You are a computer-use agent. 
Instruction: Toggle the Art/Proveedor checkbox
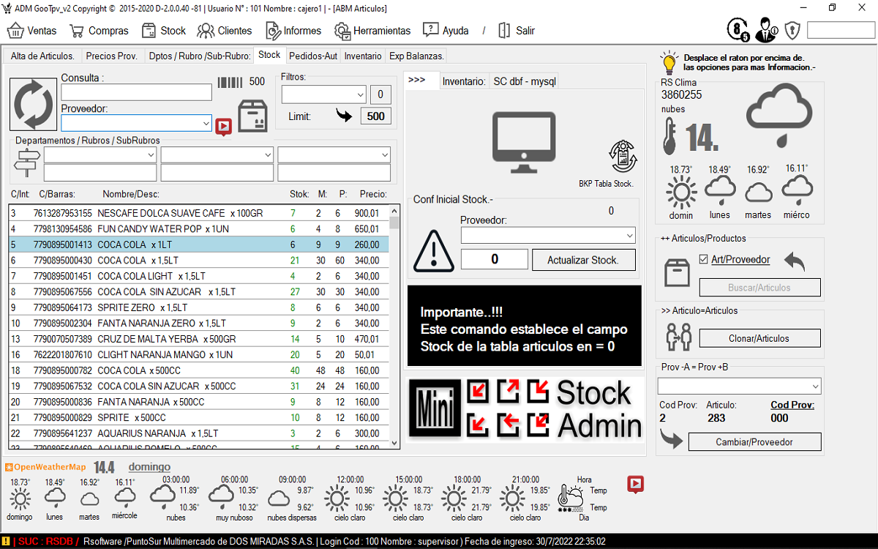tap(704, 259)
